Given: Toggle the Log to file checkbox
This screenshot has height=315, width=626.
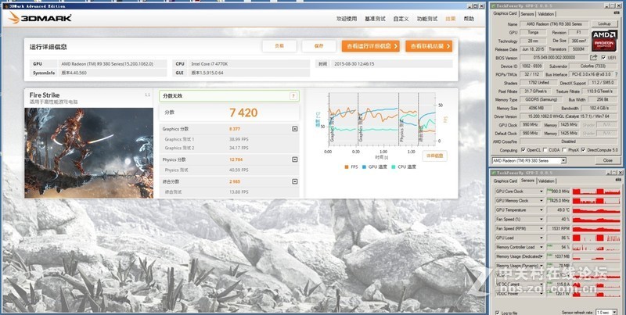Looking at the screenshot, I should click(x=498, y=313).
